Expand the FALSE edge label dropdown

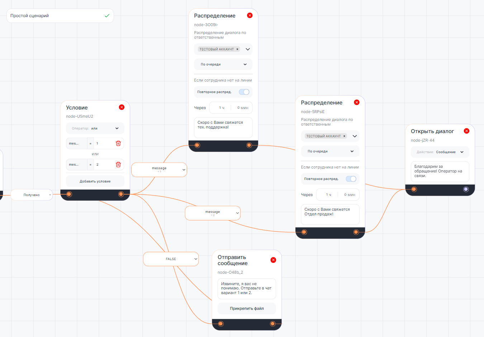pyautogui.click(x=195, y=259)
